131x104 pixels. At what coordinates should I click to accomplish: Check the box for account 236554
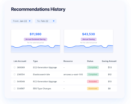[15, 74]
